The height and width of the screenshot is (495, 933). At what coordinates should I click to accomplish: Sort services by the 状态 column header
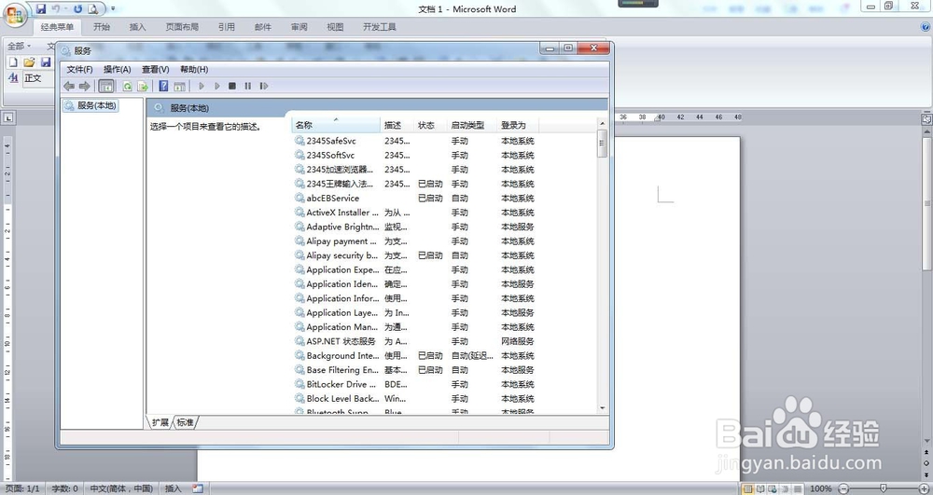pos(430,125)
